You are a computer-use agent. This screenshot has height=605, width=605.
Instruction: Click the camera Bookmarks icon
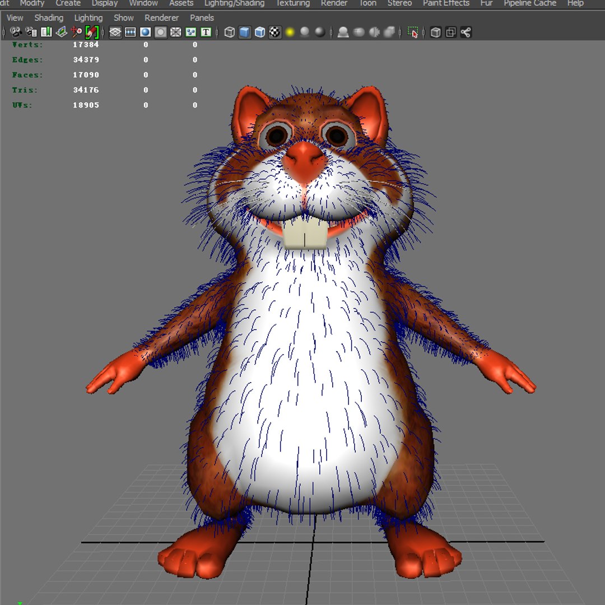click(46, 32)
